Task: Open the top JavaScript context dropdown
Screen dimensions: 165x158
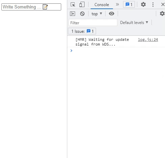Action: (x=97, y=14)
